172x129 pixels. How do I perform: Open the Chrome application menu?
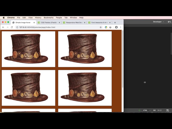point(11,17)
